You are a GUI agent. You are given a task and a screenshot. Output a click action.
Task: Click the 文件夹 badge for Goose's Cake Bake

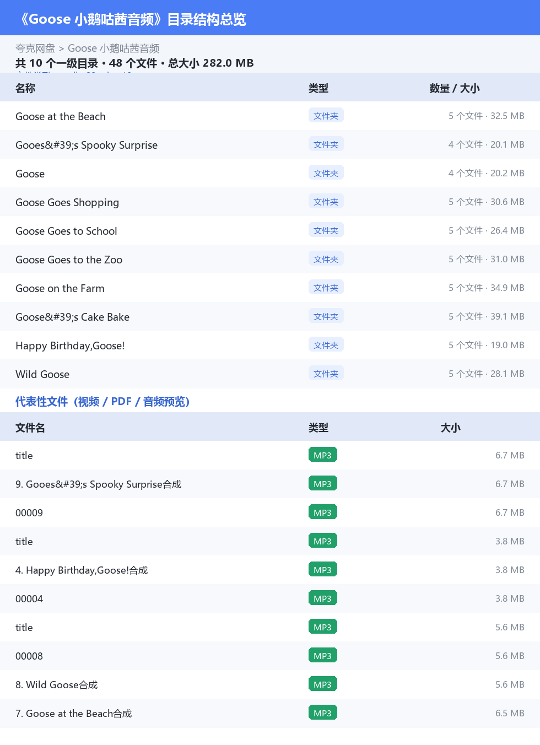[x=326, y=316]
